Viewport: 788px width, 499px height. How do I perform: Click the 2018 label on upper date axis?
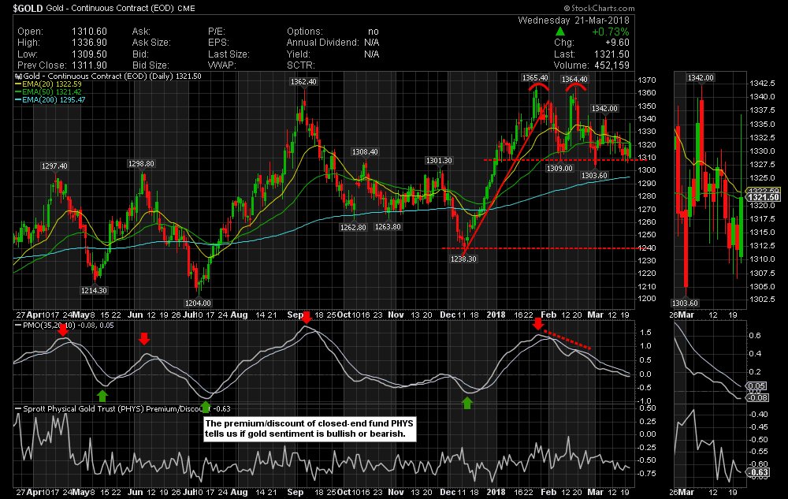496,315
